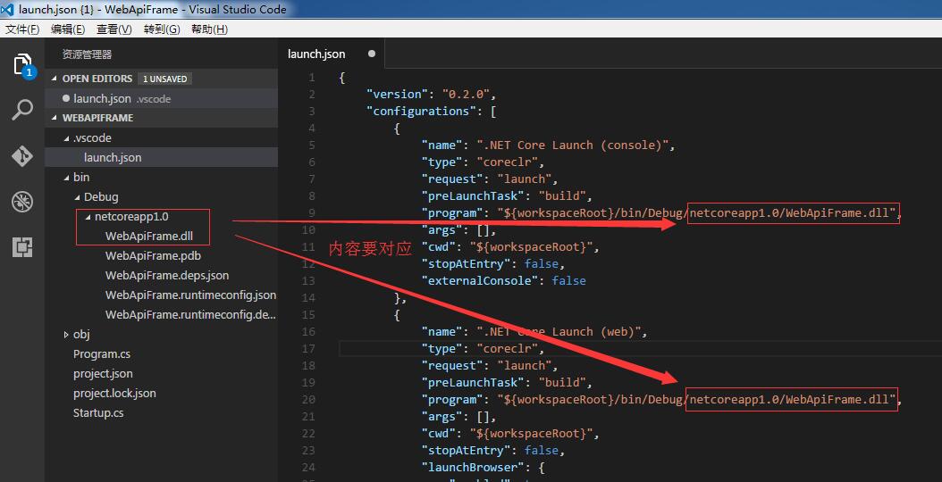
Task: Collapse the Debug folder
Action: tap(78, 197)
